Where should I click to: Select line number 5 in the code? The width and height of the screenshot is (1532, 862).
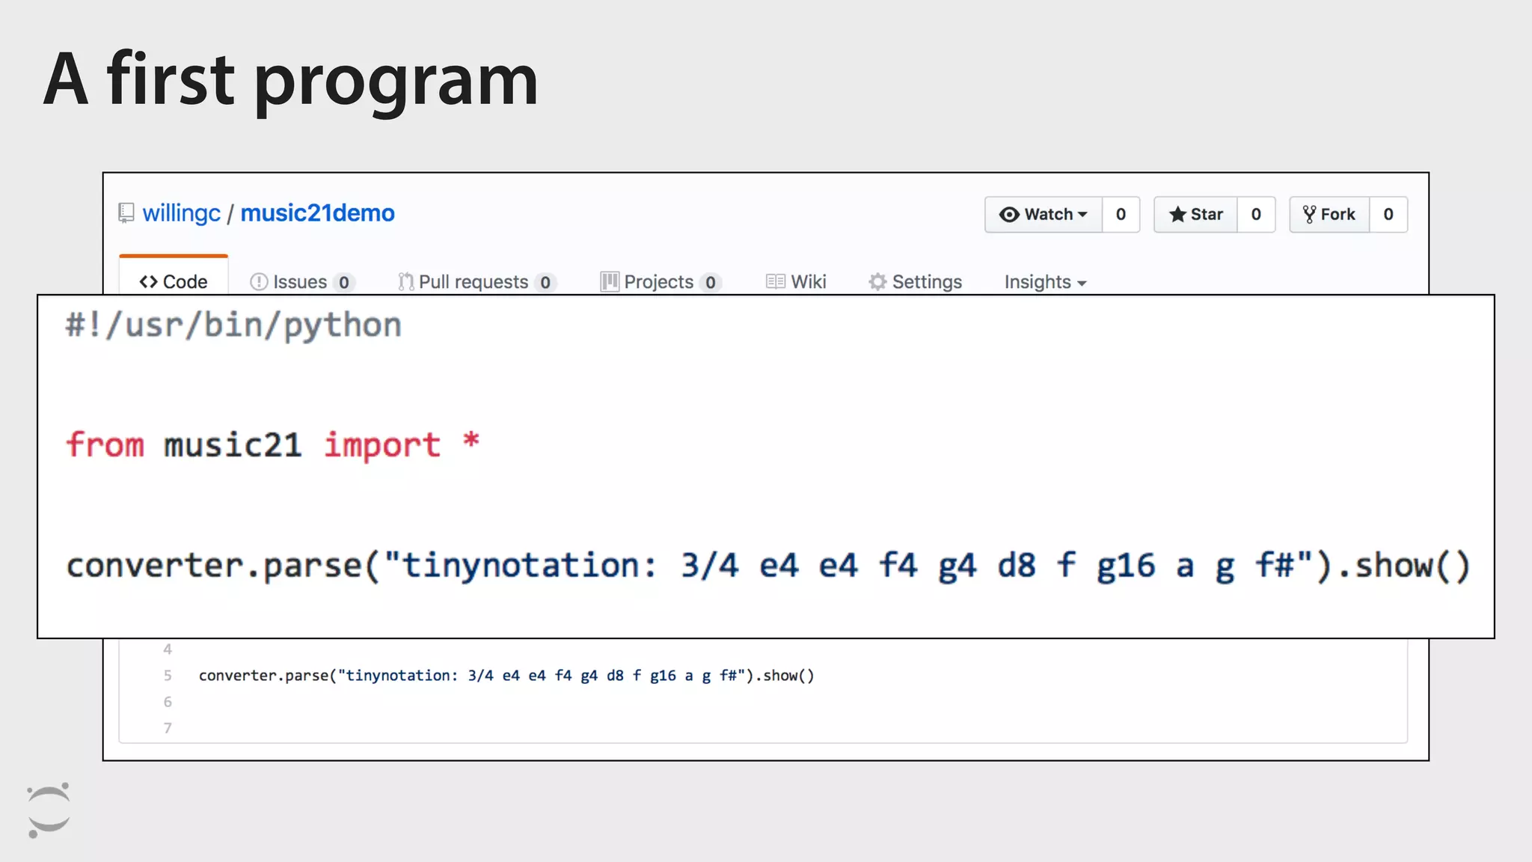[x=168, y=676]
